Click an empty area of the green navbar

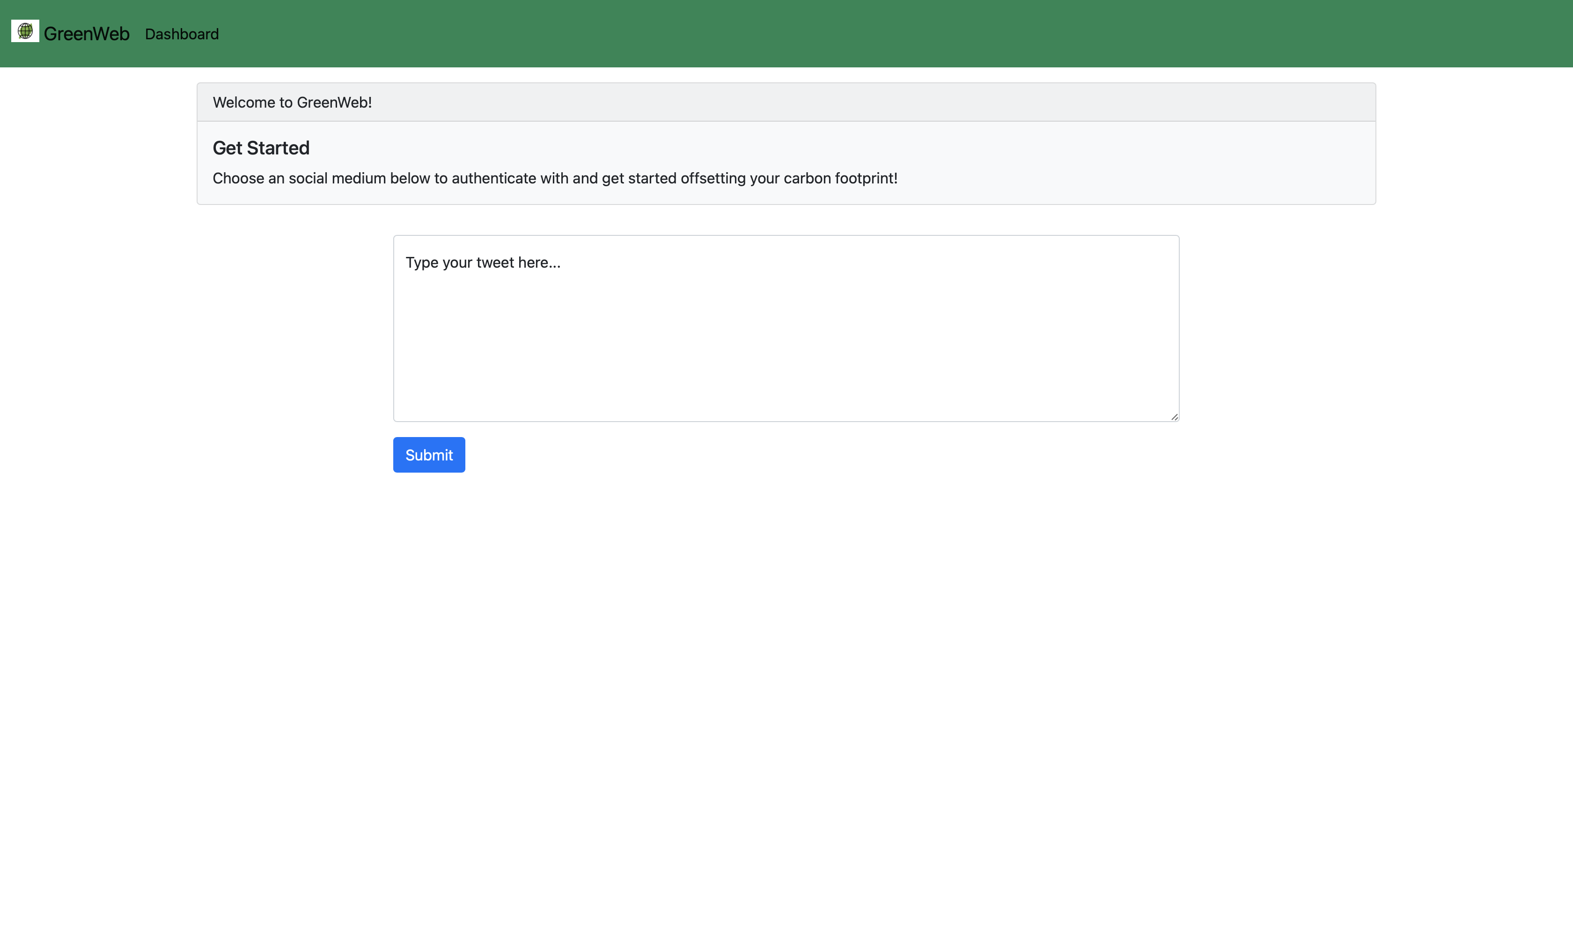tap(882, 34)
